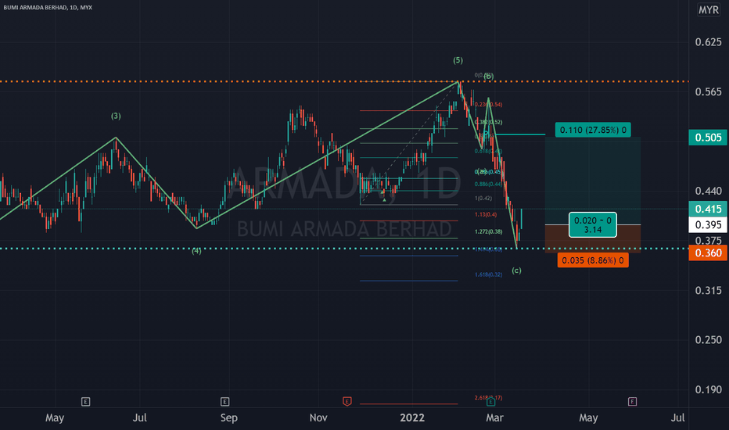Viewport: 729px width, 430px height.
Task: Select the 0.415 current price label
Action: 708,209
